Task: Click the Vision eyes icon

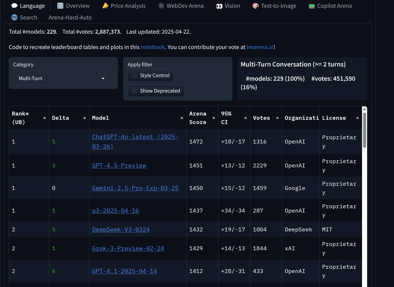Action: 219,6
